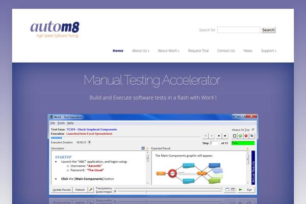Viewport: 306px width, 204px height.
Task: Open the Request Trial page
Action: [x=198, y=50]
